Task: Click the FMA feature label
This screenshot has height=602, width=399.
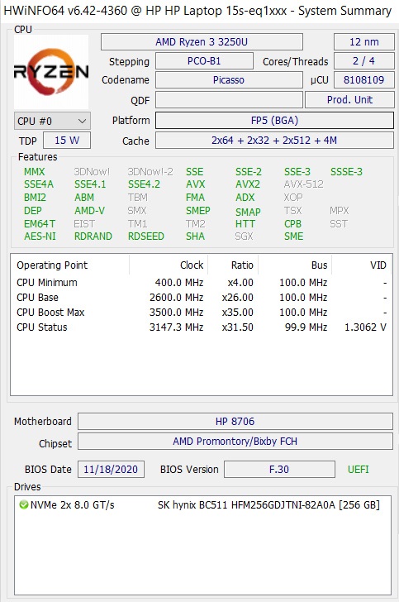Action: pyautogui.click(x=195, y=198)
